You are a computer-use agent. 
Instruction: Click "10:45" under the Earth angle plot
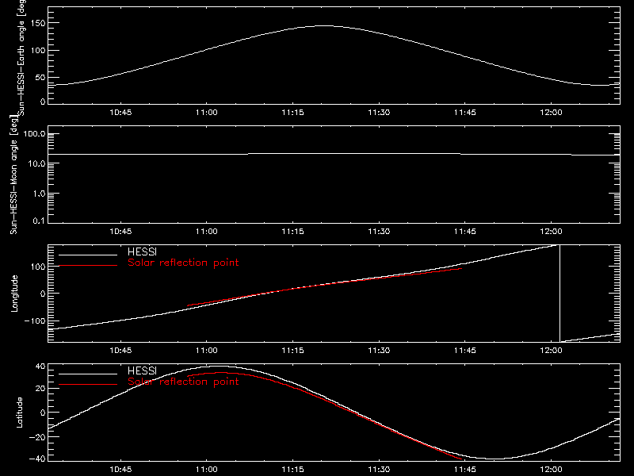120,113
